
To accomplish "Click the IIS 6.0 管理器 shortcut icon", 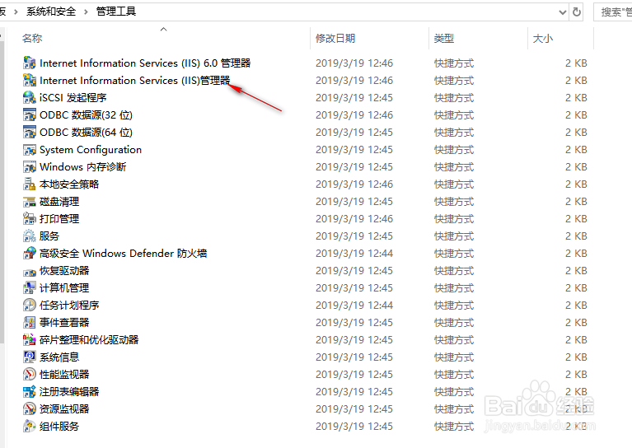I will pos(30,63).
